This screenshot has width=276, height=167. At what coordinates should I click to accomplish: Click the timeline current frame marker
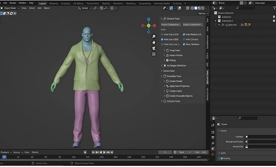pyautogui.click(x=4, y=157)
